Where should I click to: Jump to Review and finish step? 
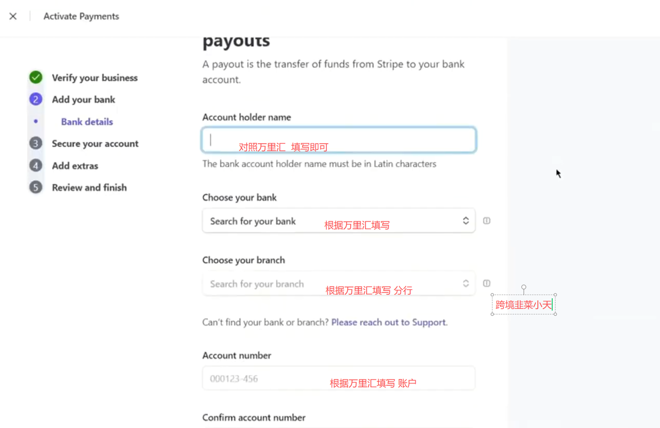[x=89, y=187]
